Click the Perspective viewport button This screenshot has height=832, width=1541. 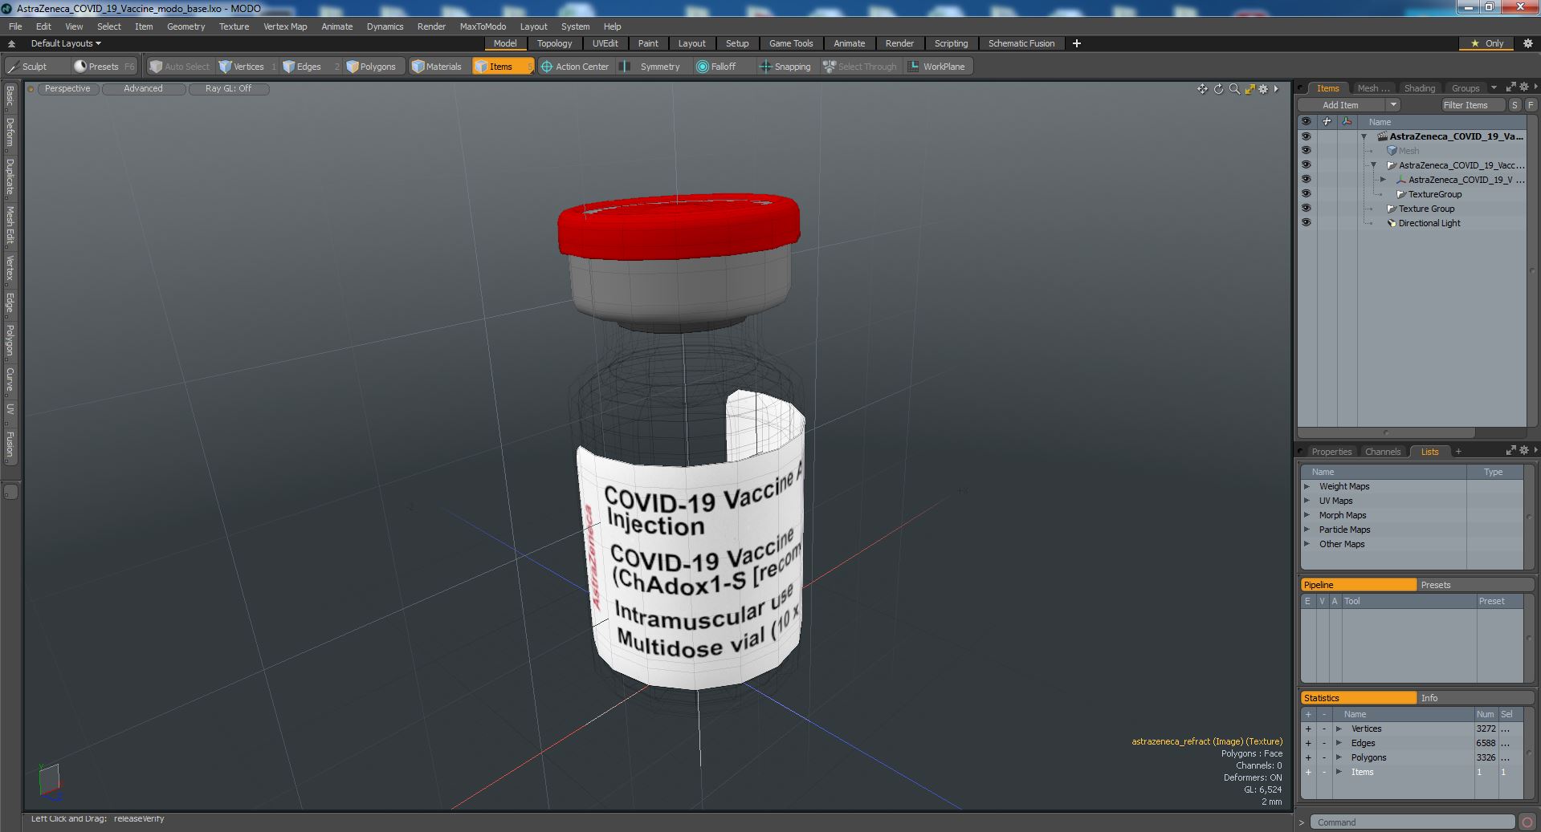click(x=67, y=89)
